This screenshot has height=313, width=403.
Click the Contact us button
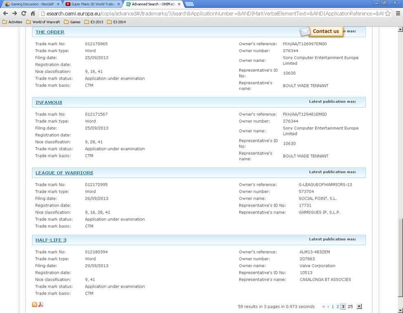point(325,31)
